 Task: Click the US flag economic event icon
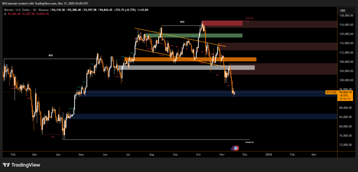pos(236,148)
